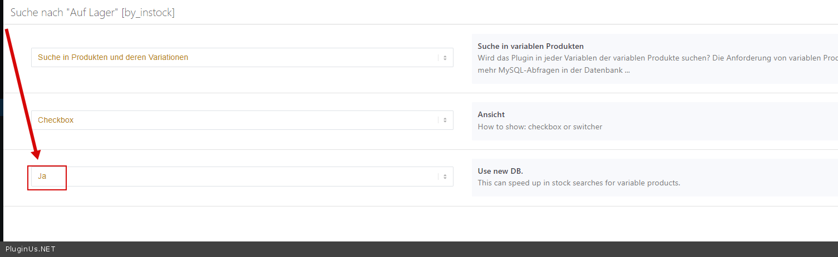This screenshot has width=838, height=257.
Task: Open the Use new DB dropdown
Action: click(242, 177)
